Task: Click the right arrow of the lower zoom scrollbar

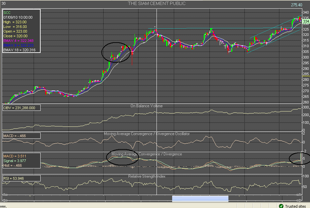Action: click(299, 200)
